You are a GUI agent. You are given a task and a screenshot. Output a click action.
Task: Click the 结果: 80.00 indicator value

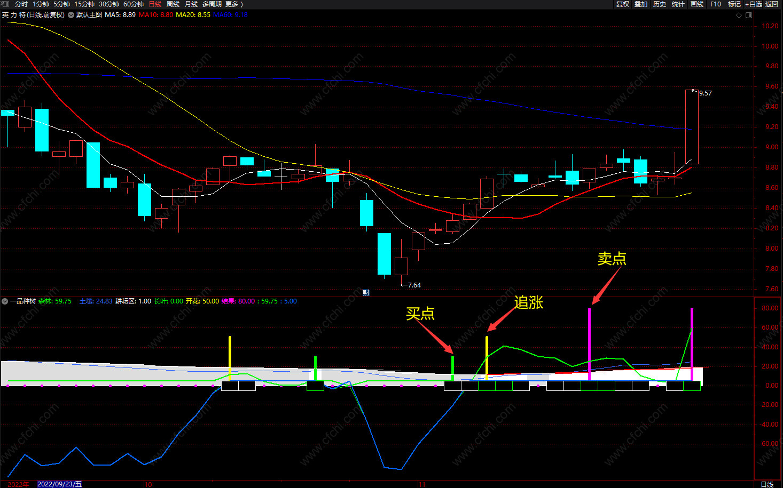pyautogui.click(x=238, y=301)
